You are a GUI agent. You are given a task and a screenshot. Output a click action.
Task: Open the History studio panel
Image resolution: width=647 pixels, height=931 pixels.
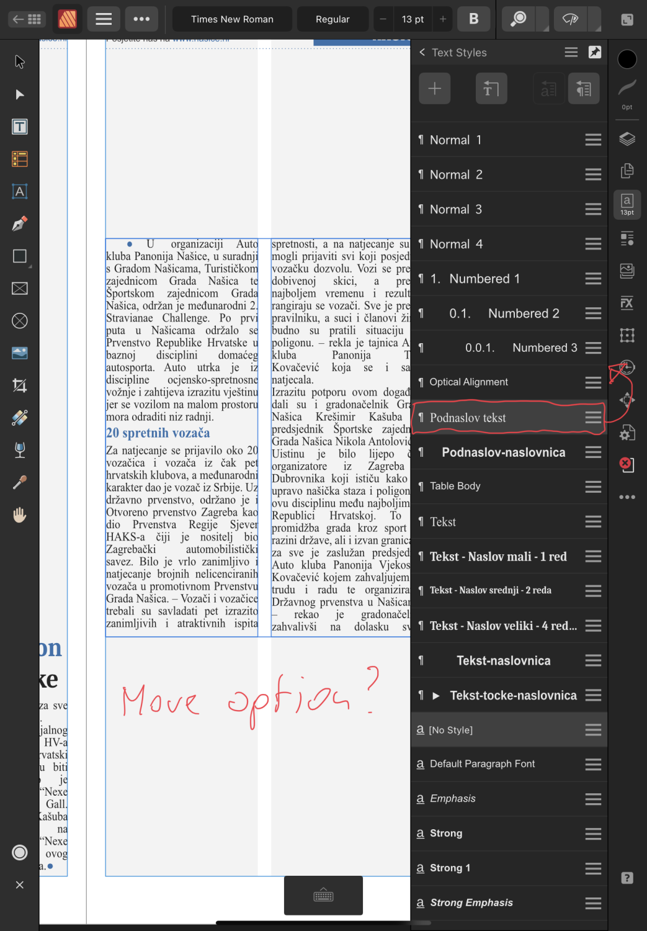click(627, 367)
